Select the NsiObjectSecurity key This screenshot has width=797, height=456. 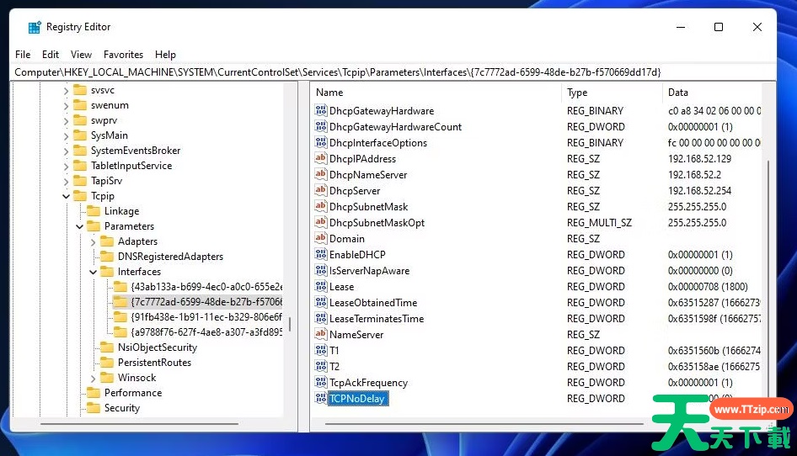pyautogui.click(x=157, y=347)
